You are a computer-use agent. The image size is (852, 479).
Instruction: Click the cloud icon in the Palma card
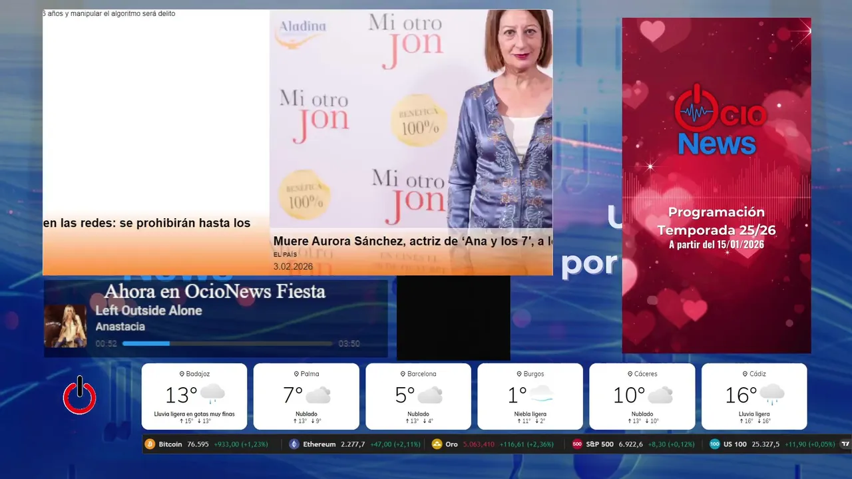318,395
